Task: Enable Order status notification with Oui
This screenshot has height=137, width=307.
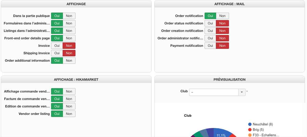Action: point(210,23)
